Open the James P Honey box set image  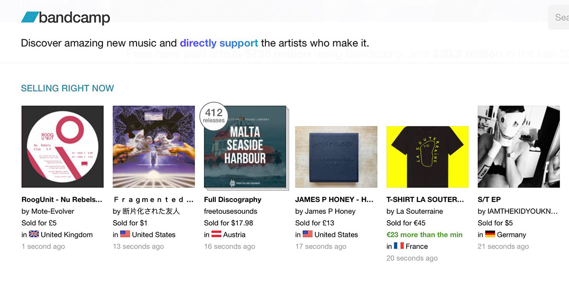point(336,157)
